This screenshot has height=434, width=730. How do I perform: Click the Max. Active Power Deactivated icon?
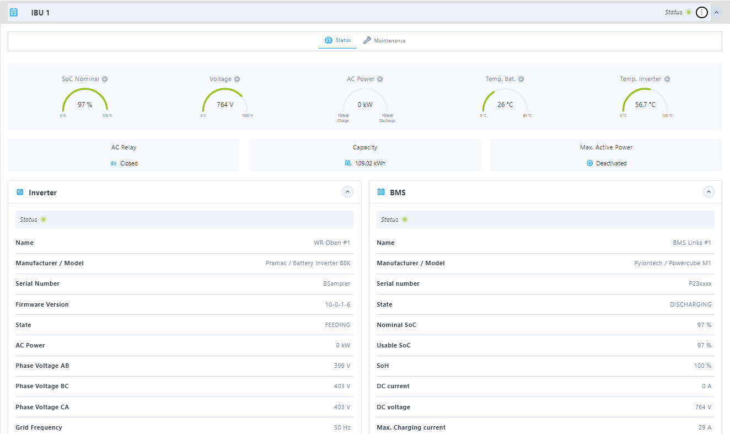[x=589, y=163]
